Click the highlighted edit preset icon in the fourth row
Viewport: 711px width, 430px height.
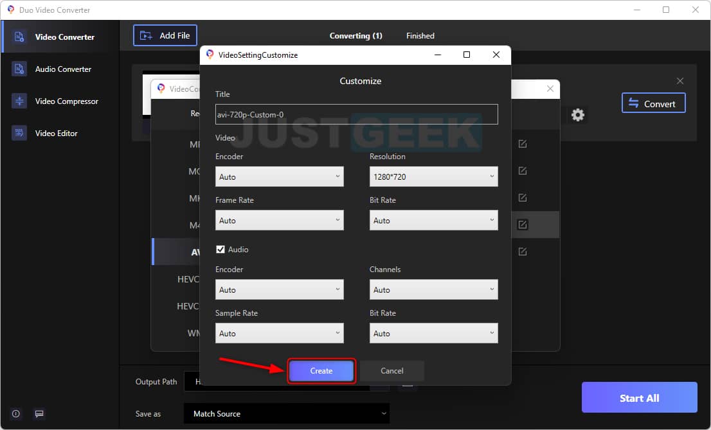[x=523, y=225]
